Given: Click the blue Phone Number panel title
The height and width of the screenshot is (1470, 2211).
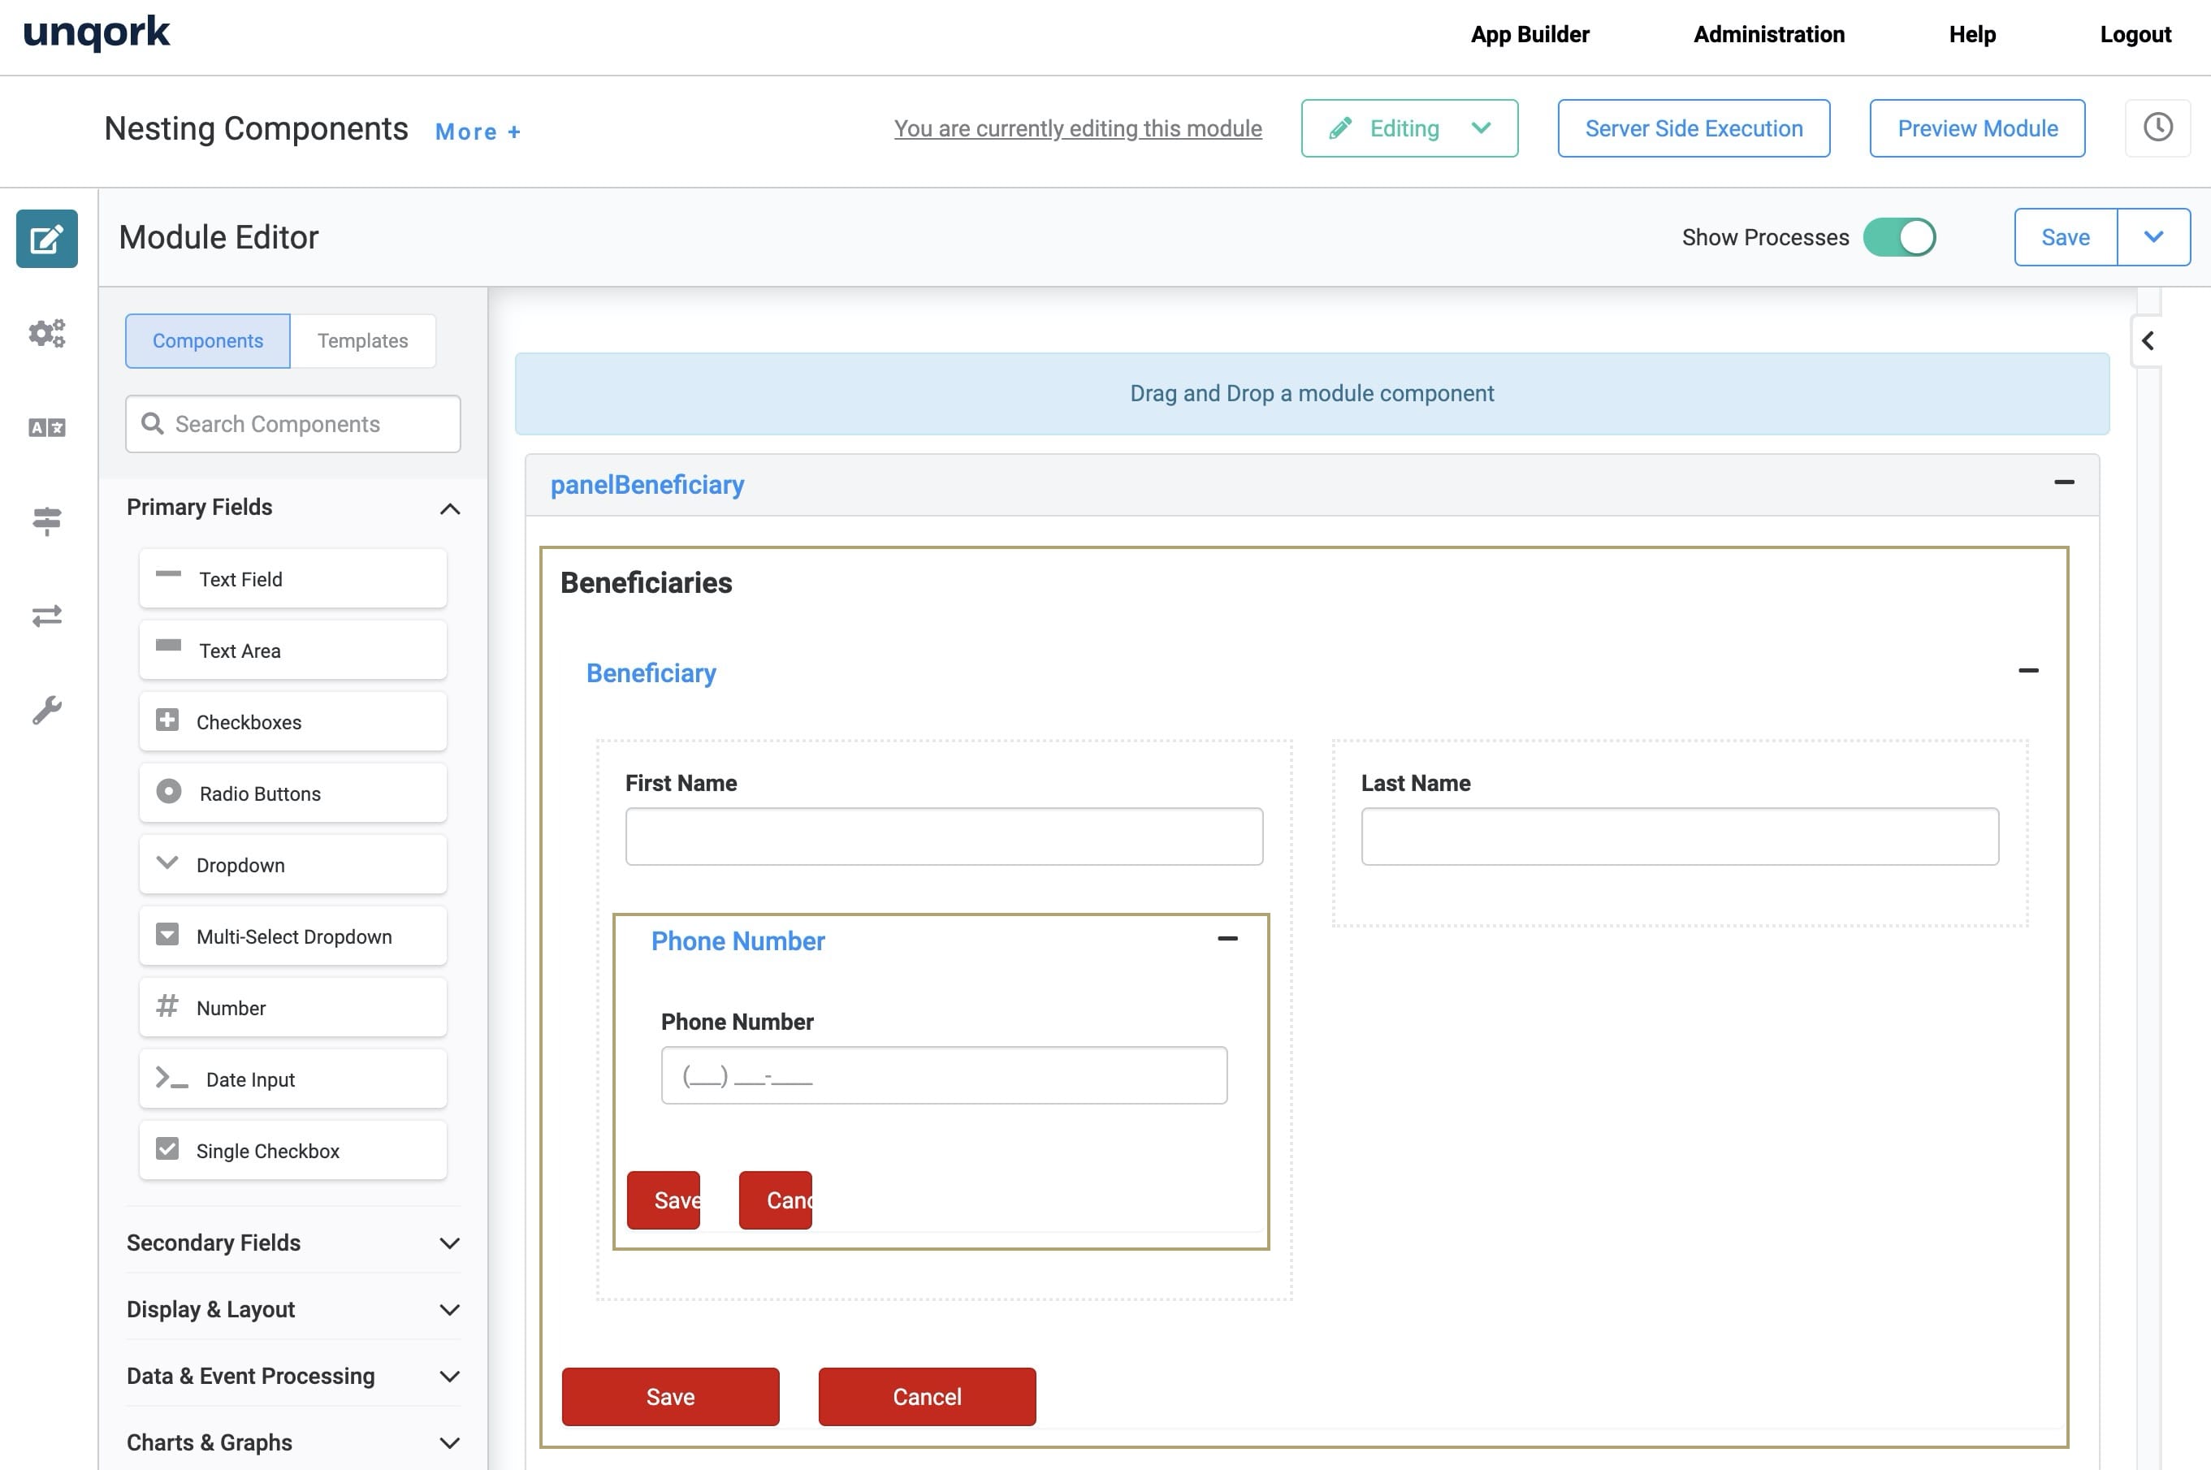Looking at the screenshot, I should 738,941.
